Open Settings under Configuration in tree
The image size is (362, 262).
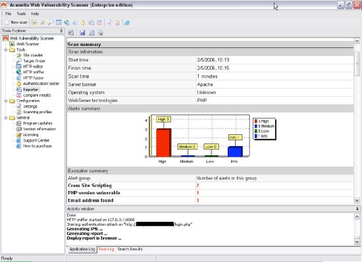(30, 107)
